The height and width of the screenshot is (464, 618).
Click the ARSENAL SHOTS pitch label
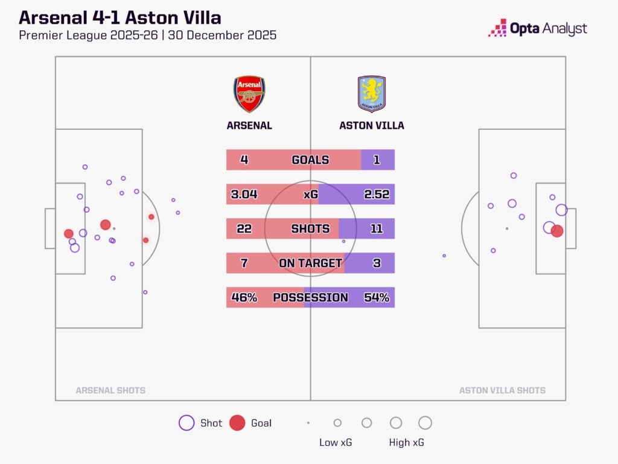111,390
